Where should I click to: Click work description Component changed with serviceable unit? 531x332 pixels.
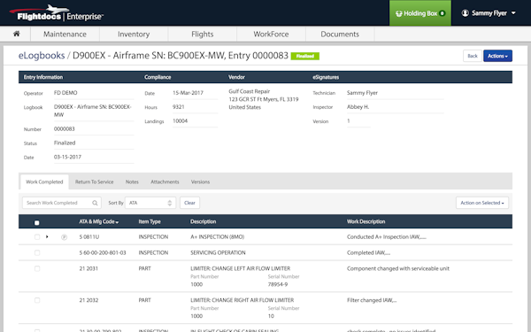point(398,268)
